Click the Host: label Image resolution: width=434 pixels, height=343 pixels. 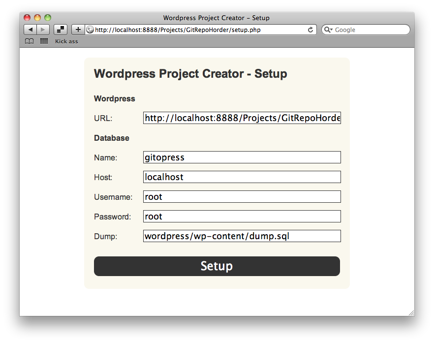coord(103,177)
